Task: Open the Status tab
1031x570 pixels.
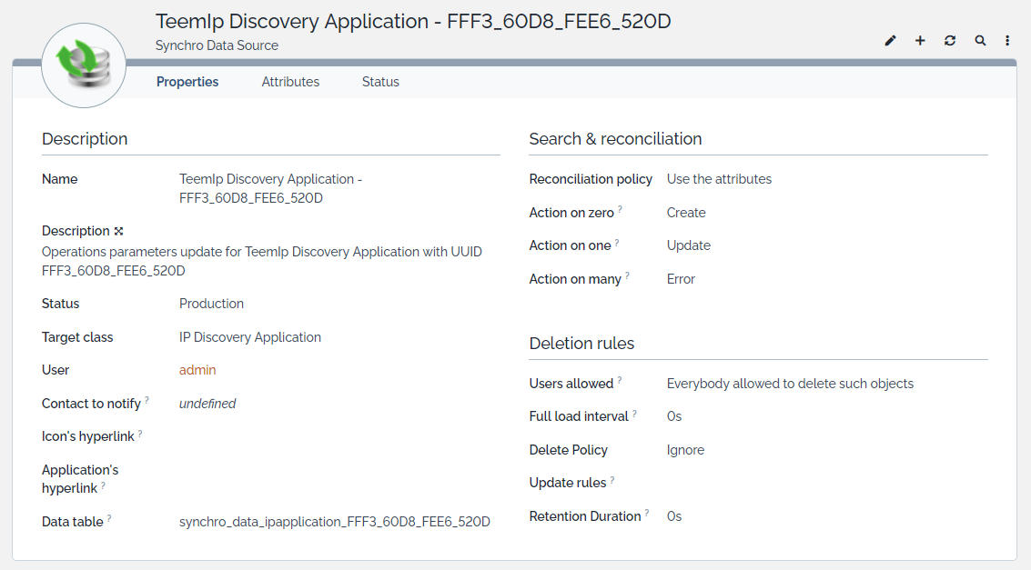Action: (380, 82)
